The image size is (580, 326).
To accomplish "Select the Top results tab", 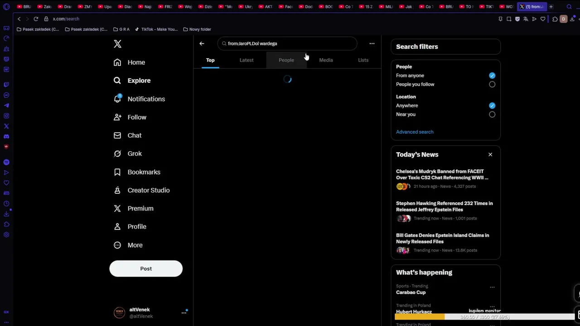I will coord(210,60).
